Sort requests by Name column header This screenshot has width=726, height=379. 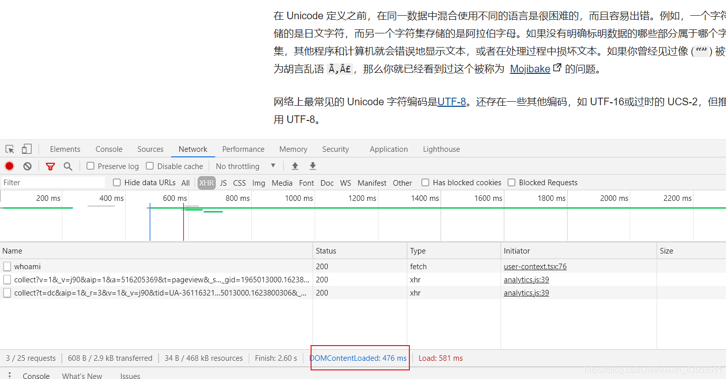(x=156, y=251)
